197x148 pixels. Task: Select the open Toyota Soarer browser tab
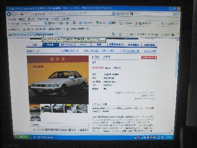coord(32,35)
